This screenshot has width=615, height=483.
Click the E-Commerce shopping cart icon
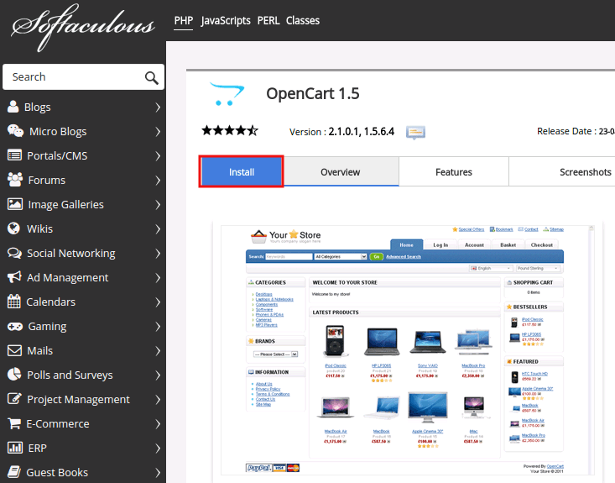(x=14, y=423)
